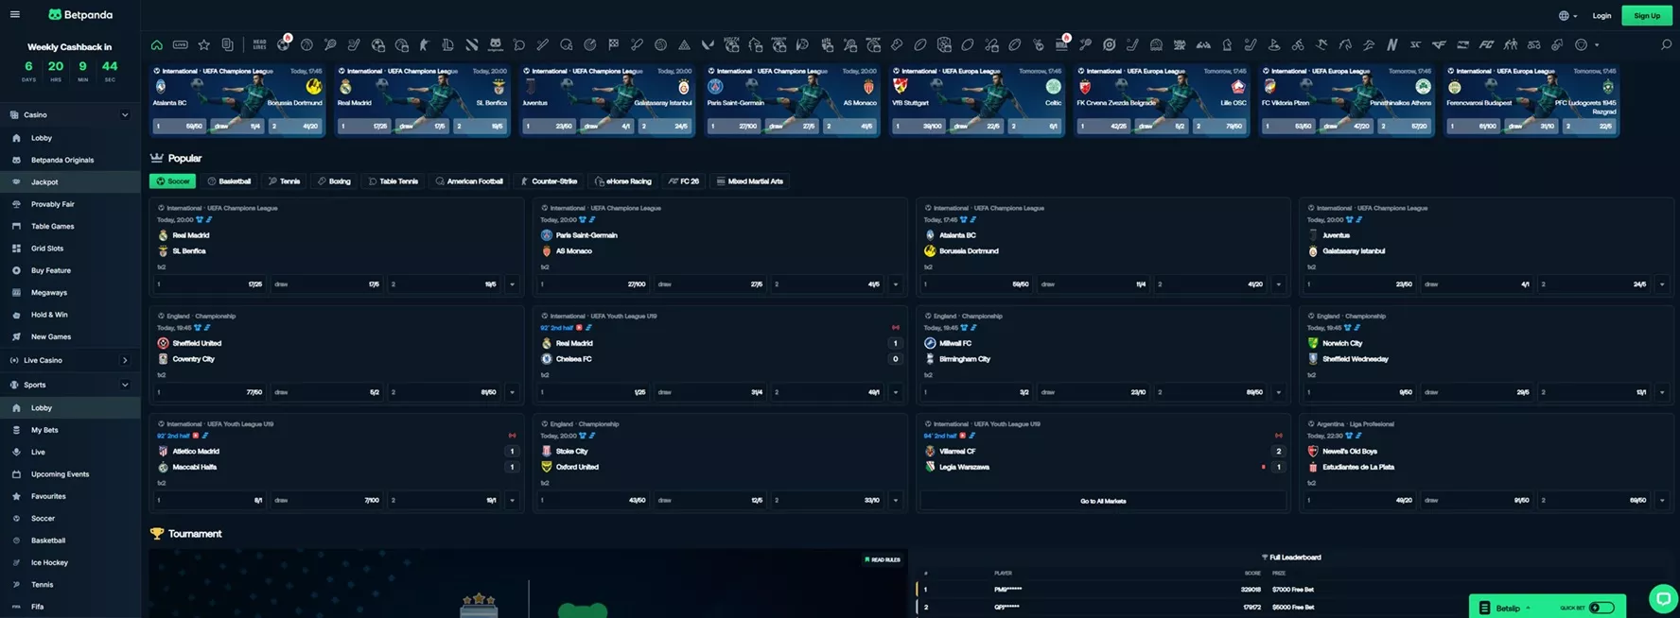Expand markets for Norwich City vs Sheffield Wednesday
This screenshot has height=618, width=1680.
tap(1662, 392)
